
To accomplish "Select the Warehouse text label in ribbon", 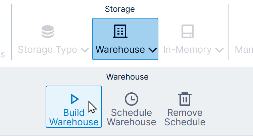I will 120,50.
